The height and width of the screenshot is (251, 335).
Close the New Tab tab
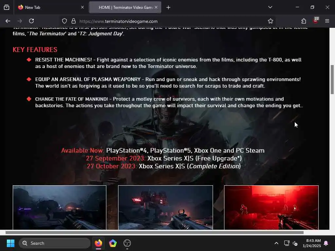click(82, 7)
